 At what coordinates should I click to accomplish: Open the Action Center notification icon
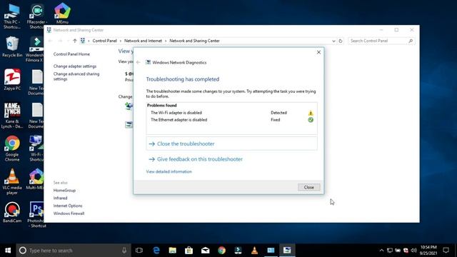point(446,251)
